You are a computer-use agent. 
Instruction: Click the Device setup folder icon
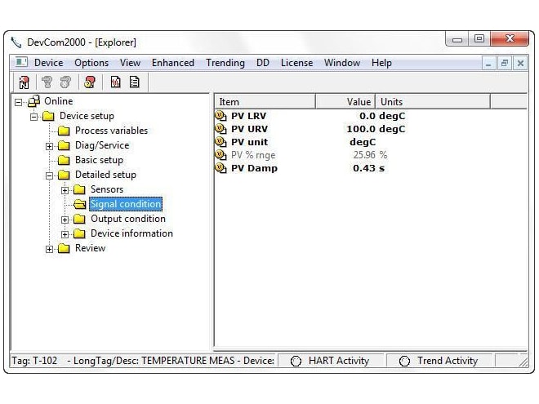pyautogui.click(x=48, y=116)
